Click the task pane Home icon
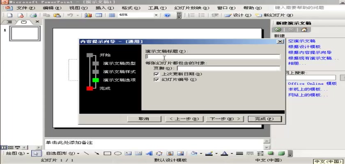 click(x=304, y=30)
